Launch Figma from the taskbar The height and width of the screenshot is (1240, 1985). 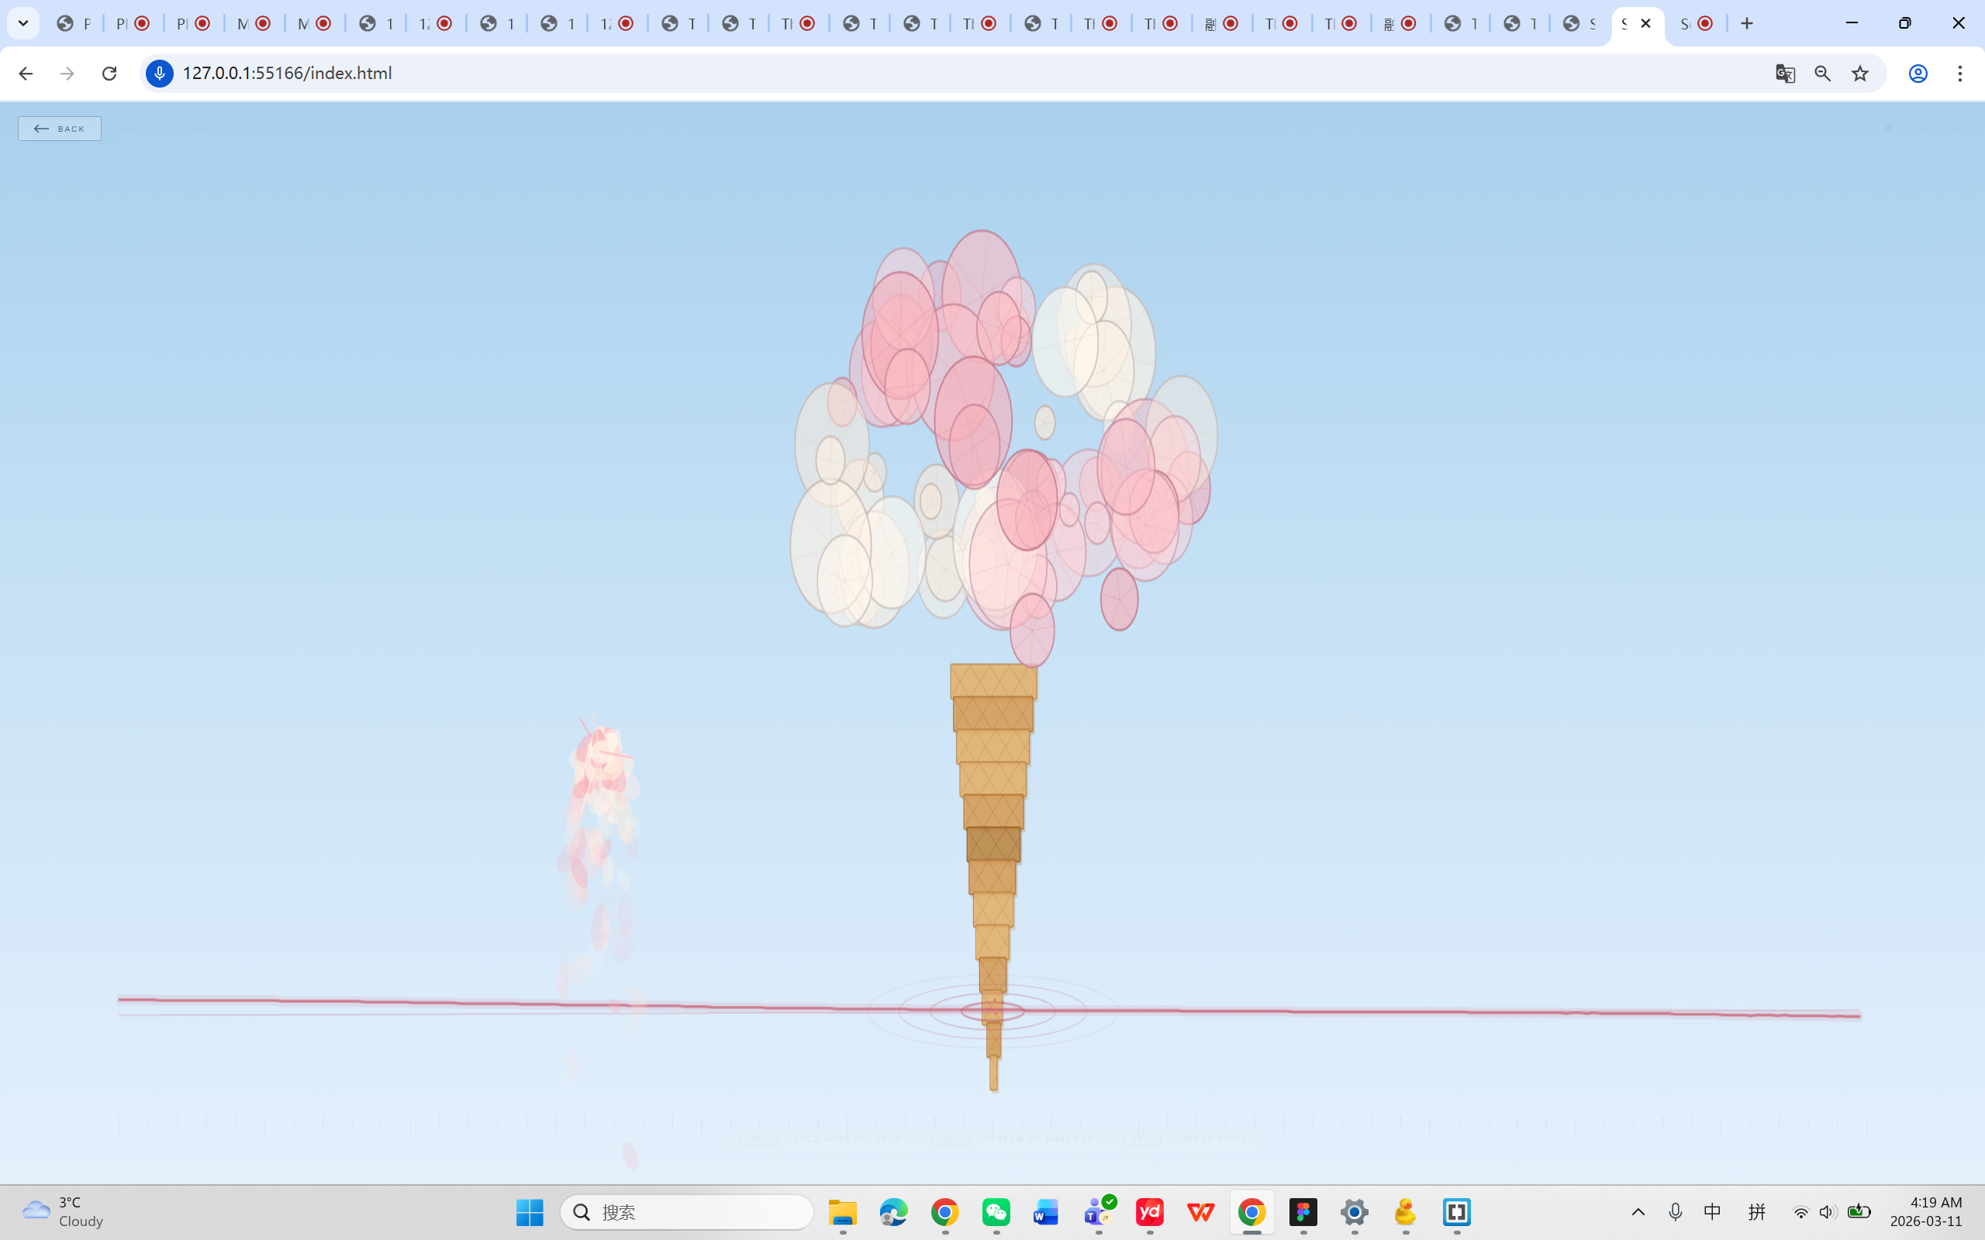(x=1303, y=1212)
